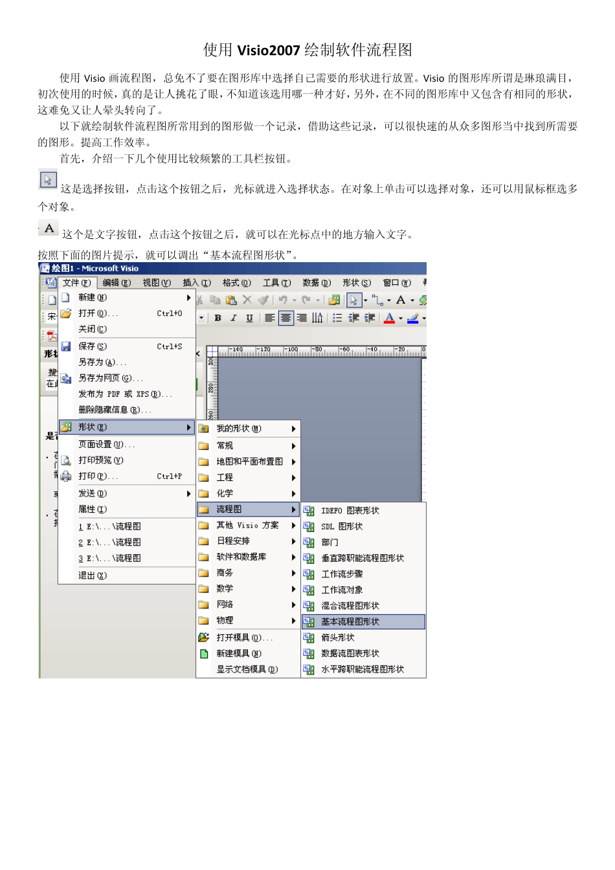
Task: Choose 打印预览(V) entry
Action: pos(127,460)
